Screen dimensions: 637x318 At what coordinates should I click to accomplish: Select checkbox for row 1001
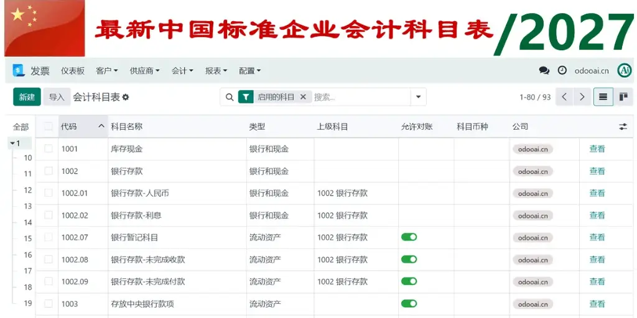click(x=49, y=148)
